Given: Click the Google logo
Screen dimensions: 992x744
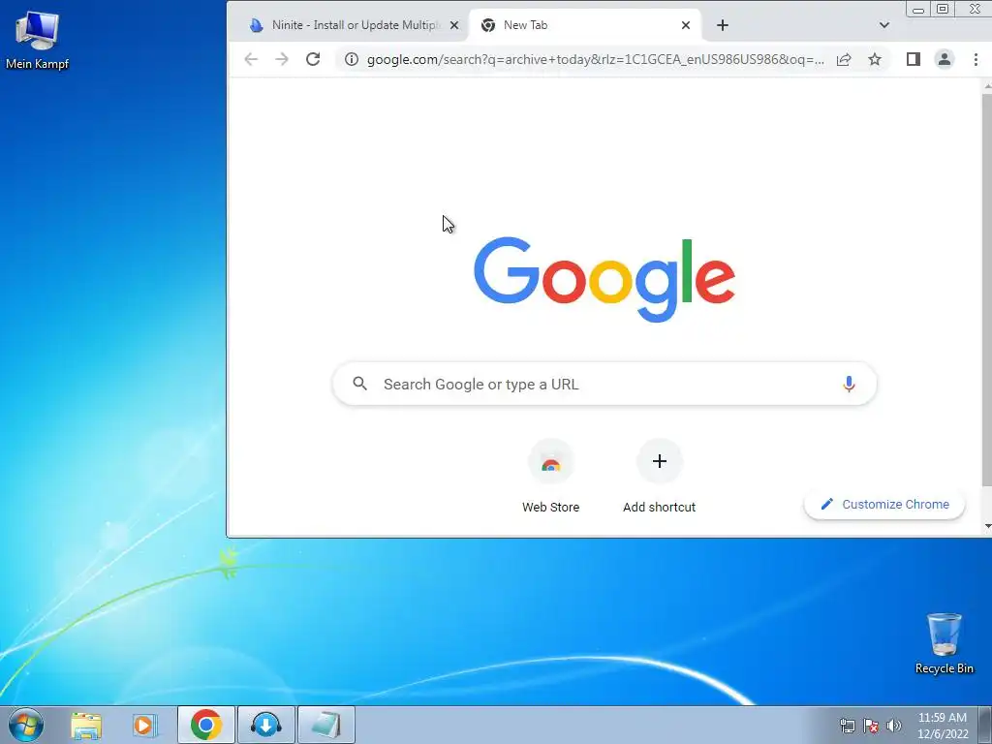Looking at the screenshot, I should (604, 279).
